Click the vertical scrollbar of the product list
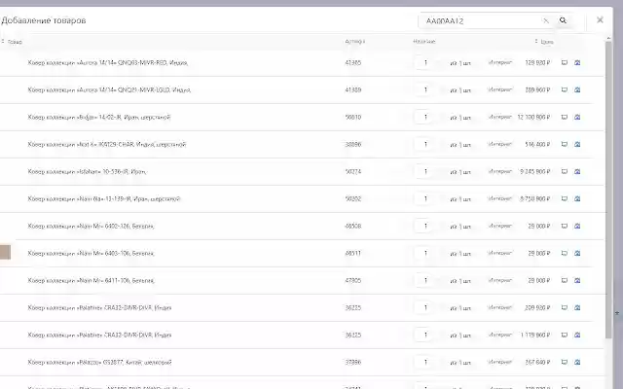This screenshot has height=389, width=623. click(x=608, y=191)
